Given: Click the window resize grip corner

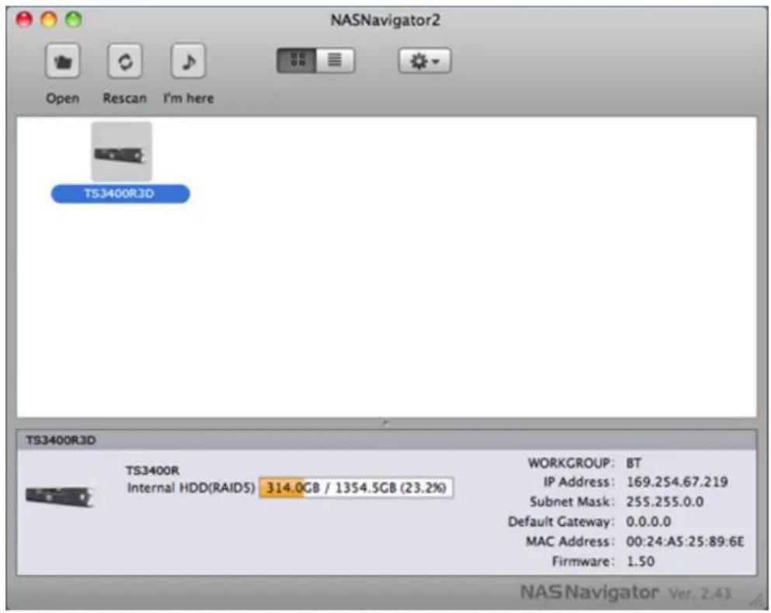Looking at the screenshot, I should pyautogui.click(x=756, y=600).
